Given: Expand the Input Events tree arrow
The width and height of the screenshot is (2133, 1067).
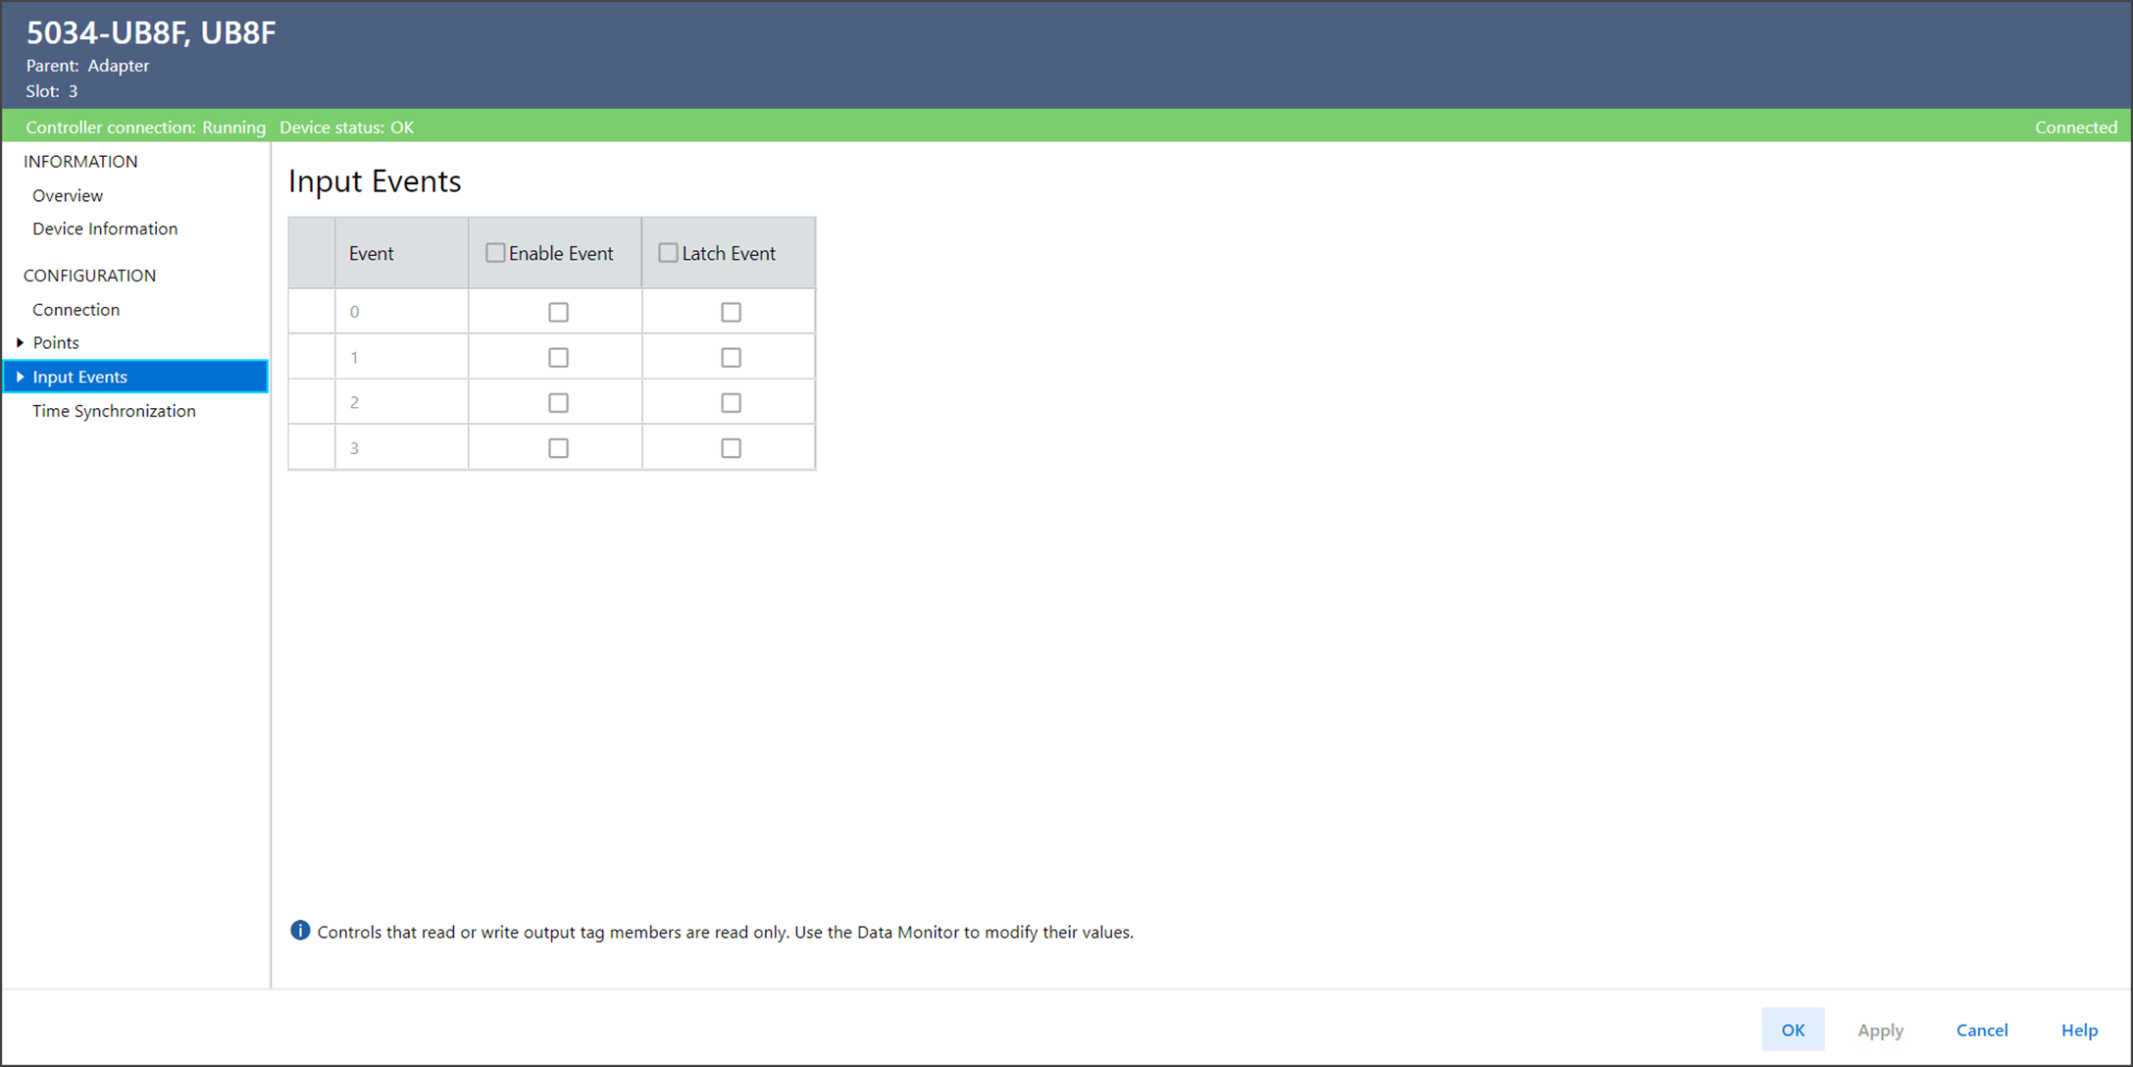Looking at the screenshot, I should tap(20, 377).
